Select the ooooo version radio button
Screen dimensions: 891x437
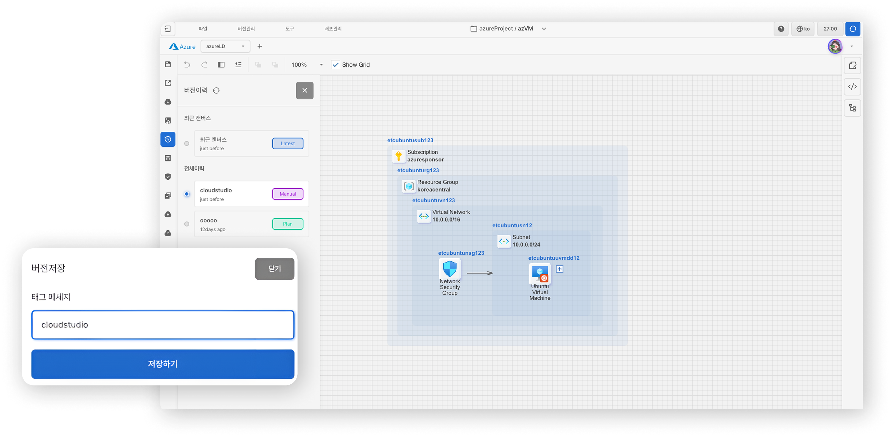[x=187, y=224]
